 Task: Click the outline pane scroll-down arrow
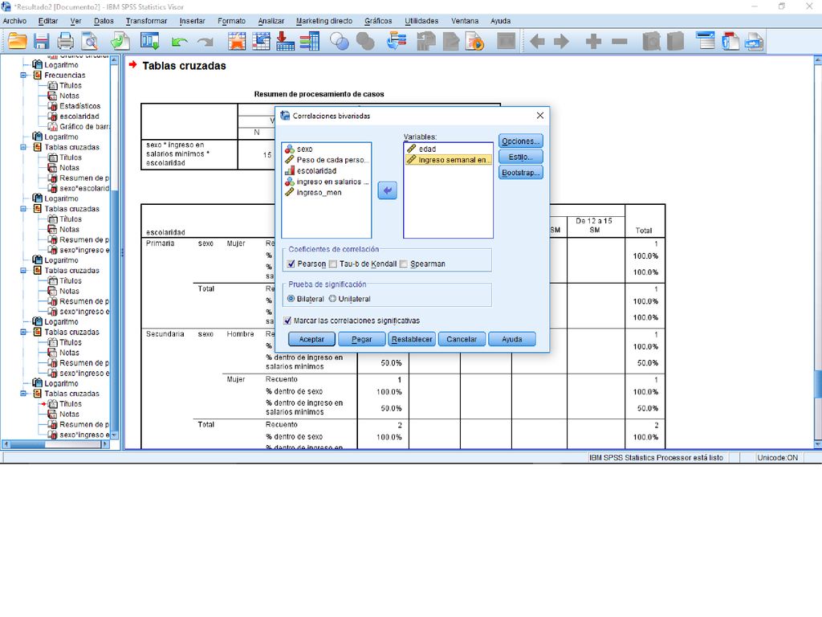(114, 435)
